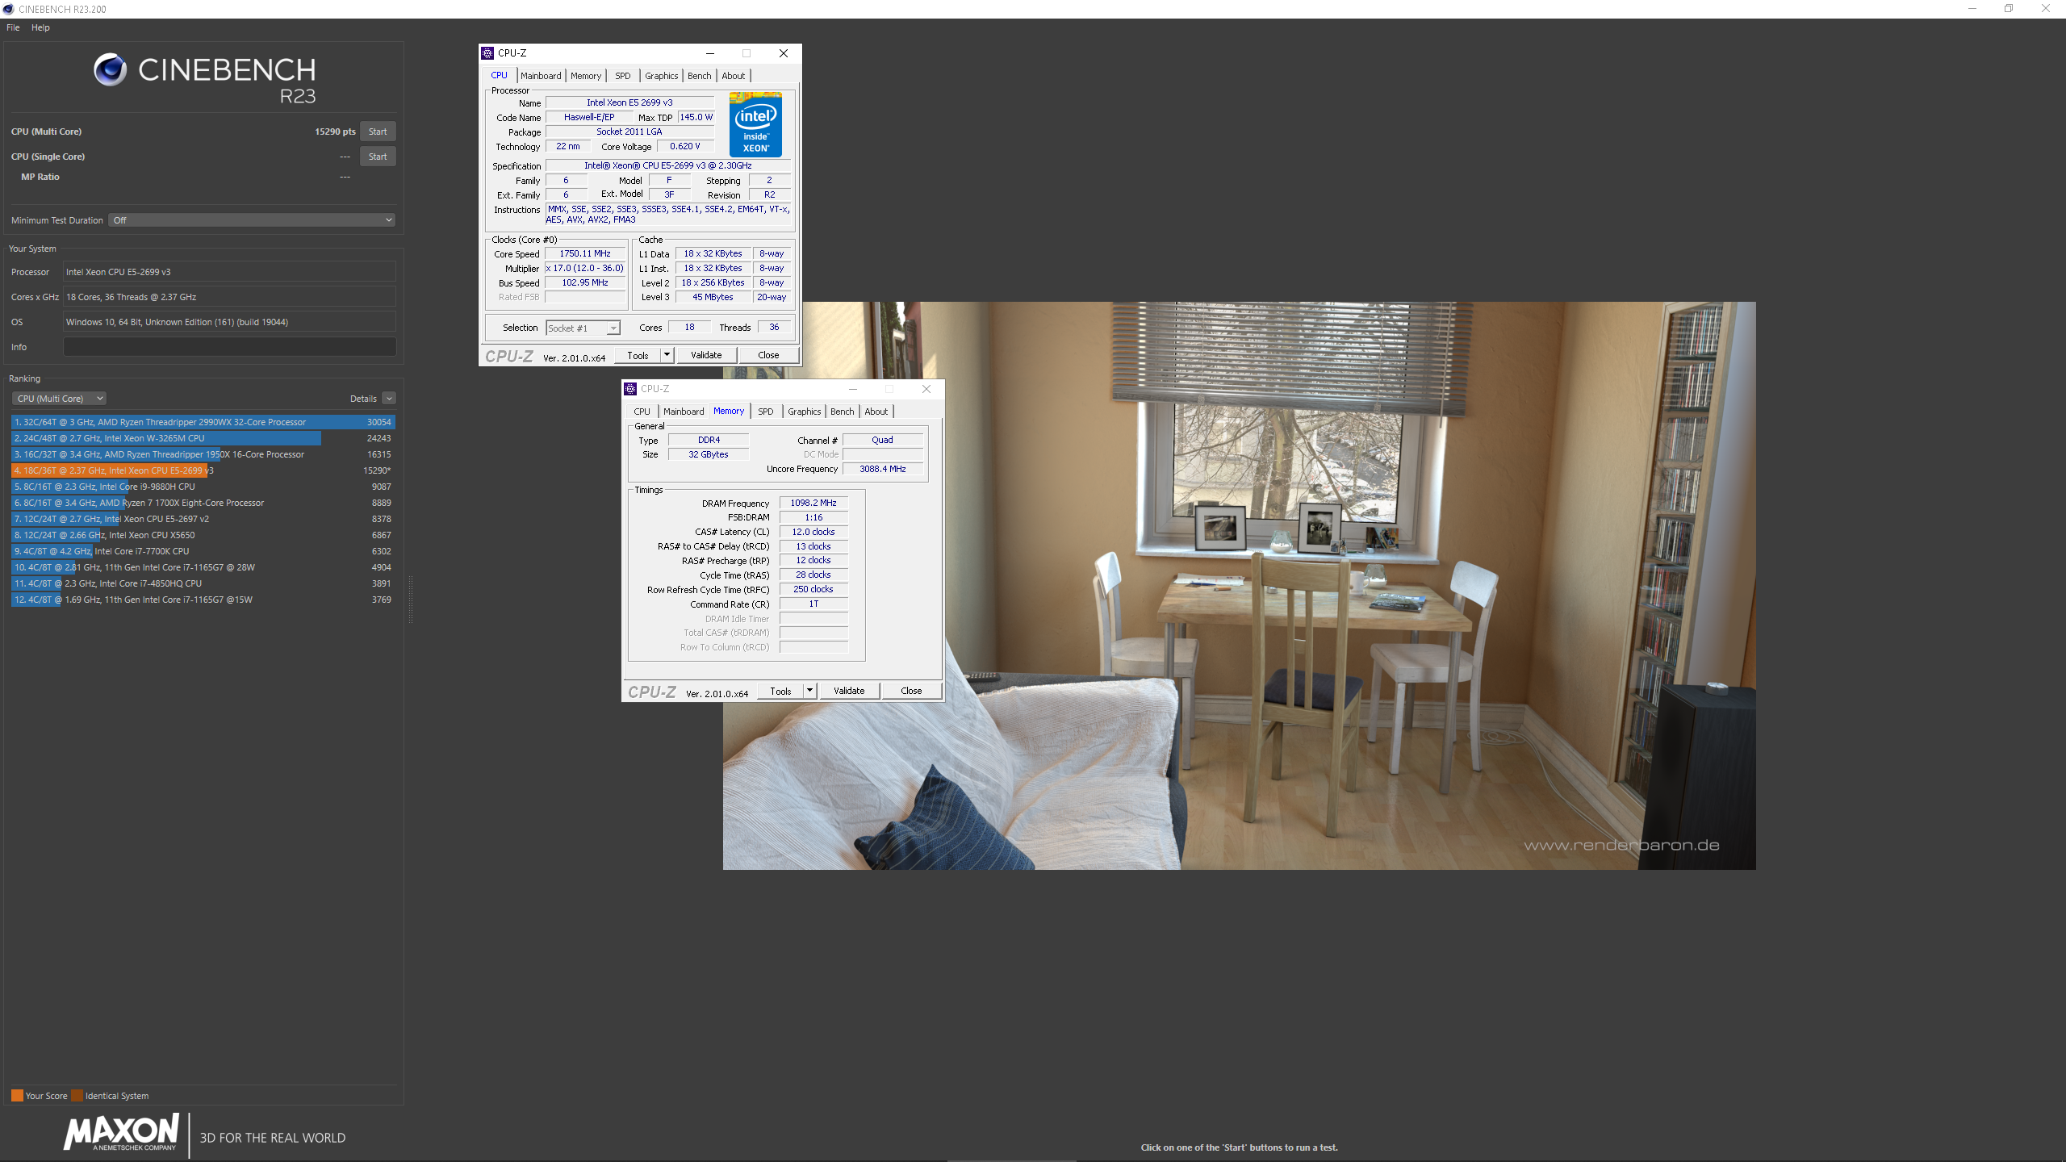Expand the ranking Details arrow

coord(389,399)
